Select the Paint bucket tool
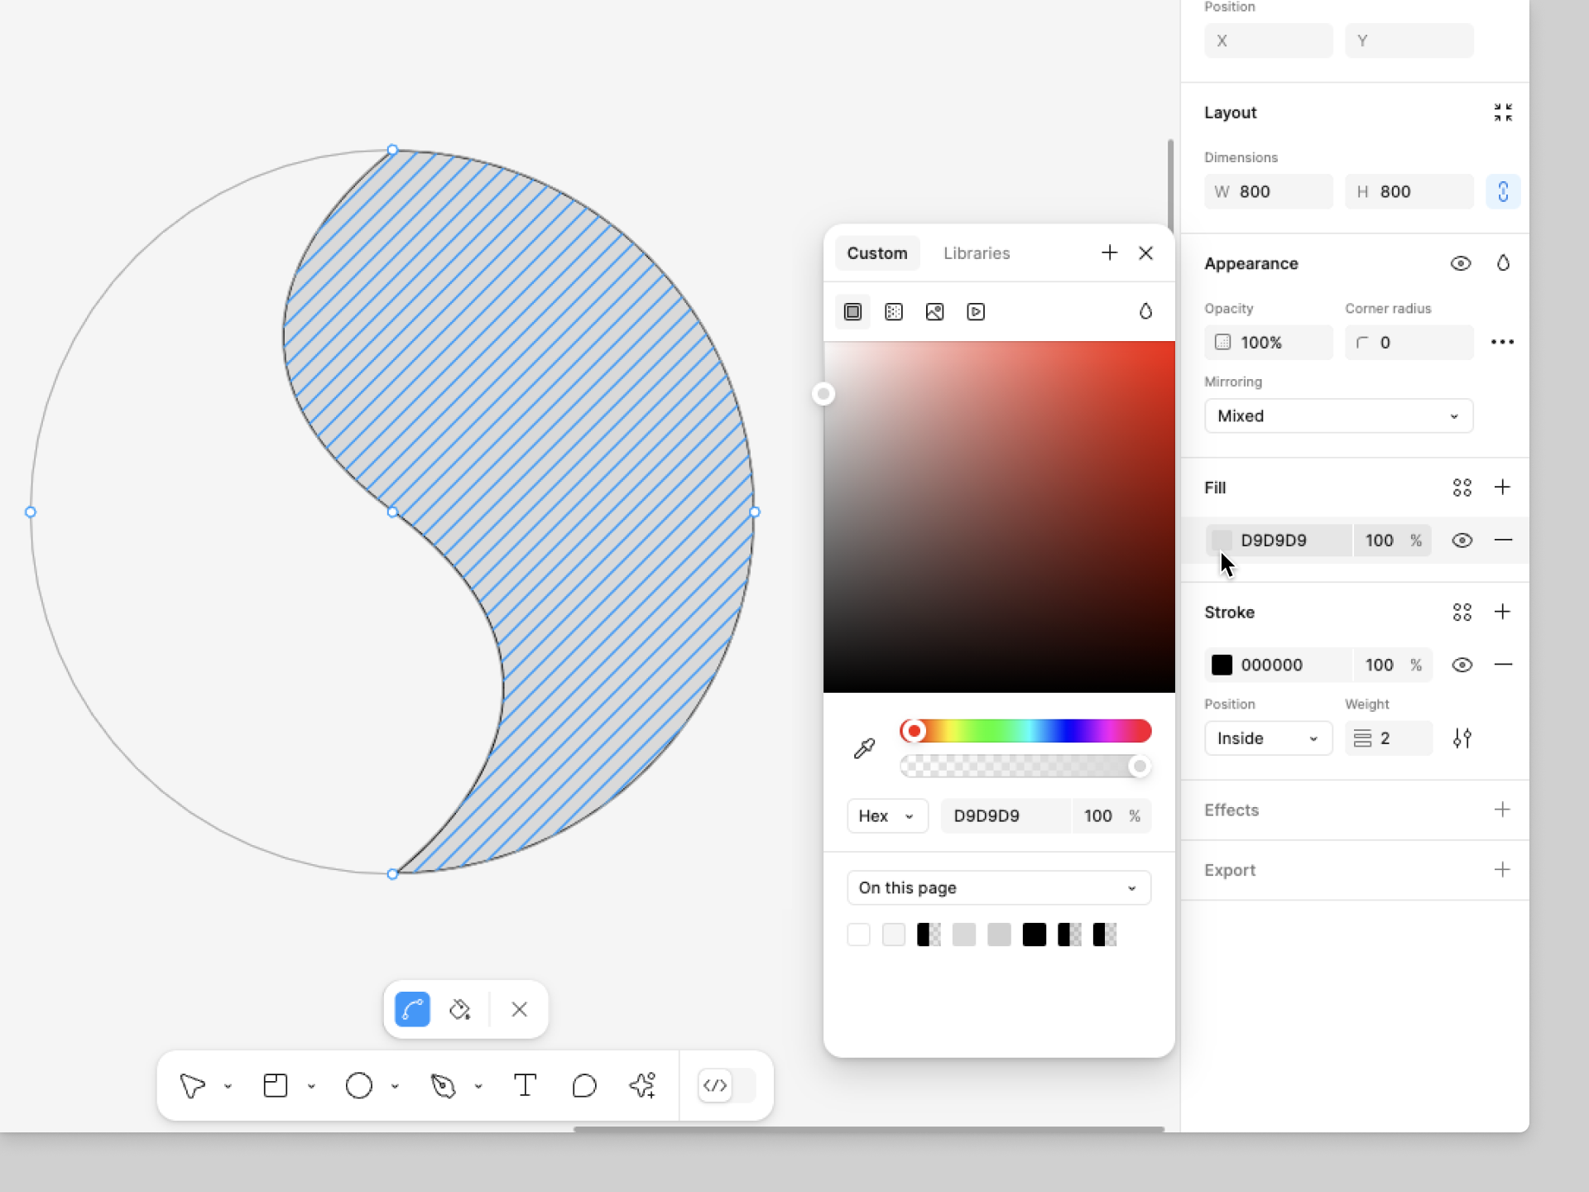Viewport: 1589px width, 1192px height. [460, 1009]
